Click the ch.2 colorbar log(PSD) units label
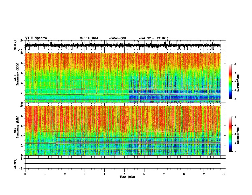The image size is (252, 195). 238,135
